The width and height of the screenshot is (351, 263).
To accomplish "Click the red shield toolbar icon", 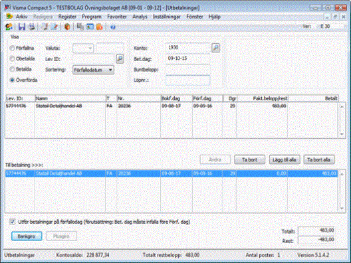I will coord(67,27).
